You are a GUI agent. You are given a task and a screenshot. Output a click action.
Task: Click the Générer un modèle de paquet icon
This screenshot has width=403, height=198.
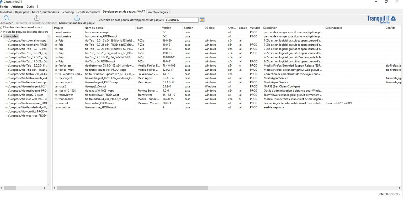[x=77, y=18]
